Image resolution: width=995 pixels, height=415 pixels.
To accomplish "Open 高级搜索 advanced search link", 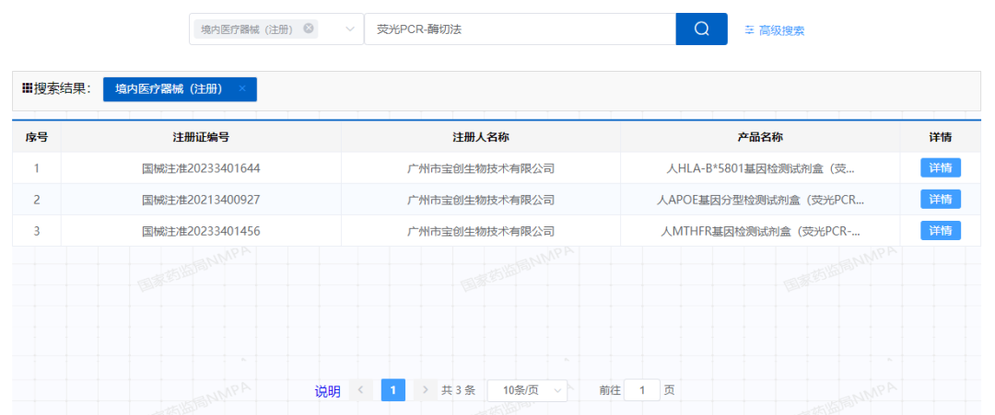I will (774, 30).
